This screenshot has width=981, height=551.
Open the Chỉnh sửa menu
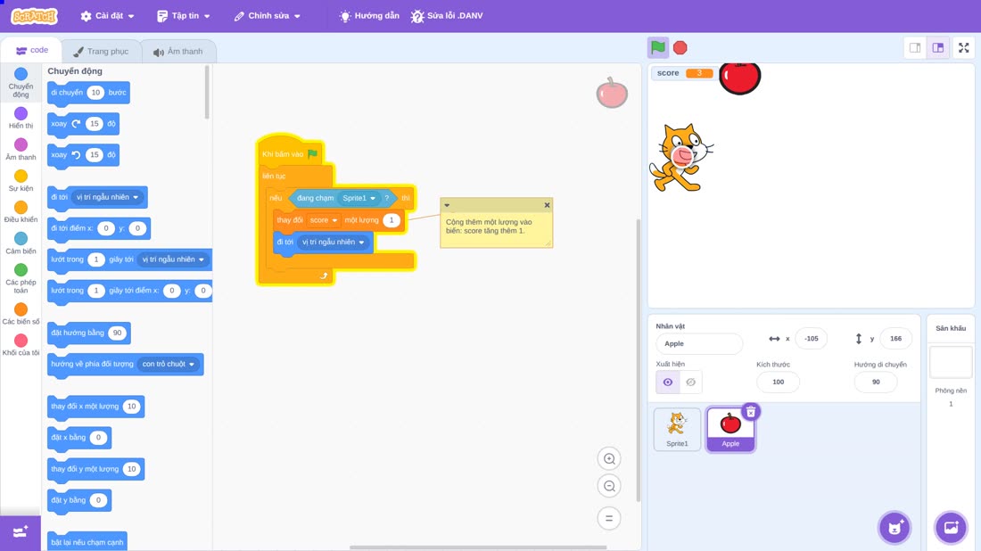pyautogui.click(x=268, y=16)
